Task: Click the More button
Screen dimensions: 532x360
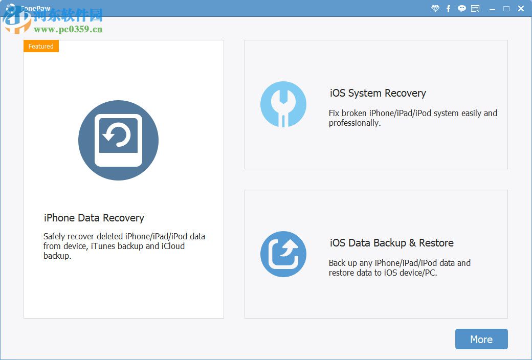Action: pyautogui.click(x=481, y=339)
